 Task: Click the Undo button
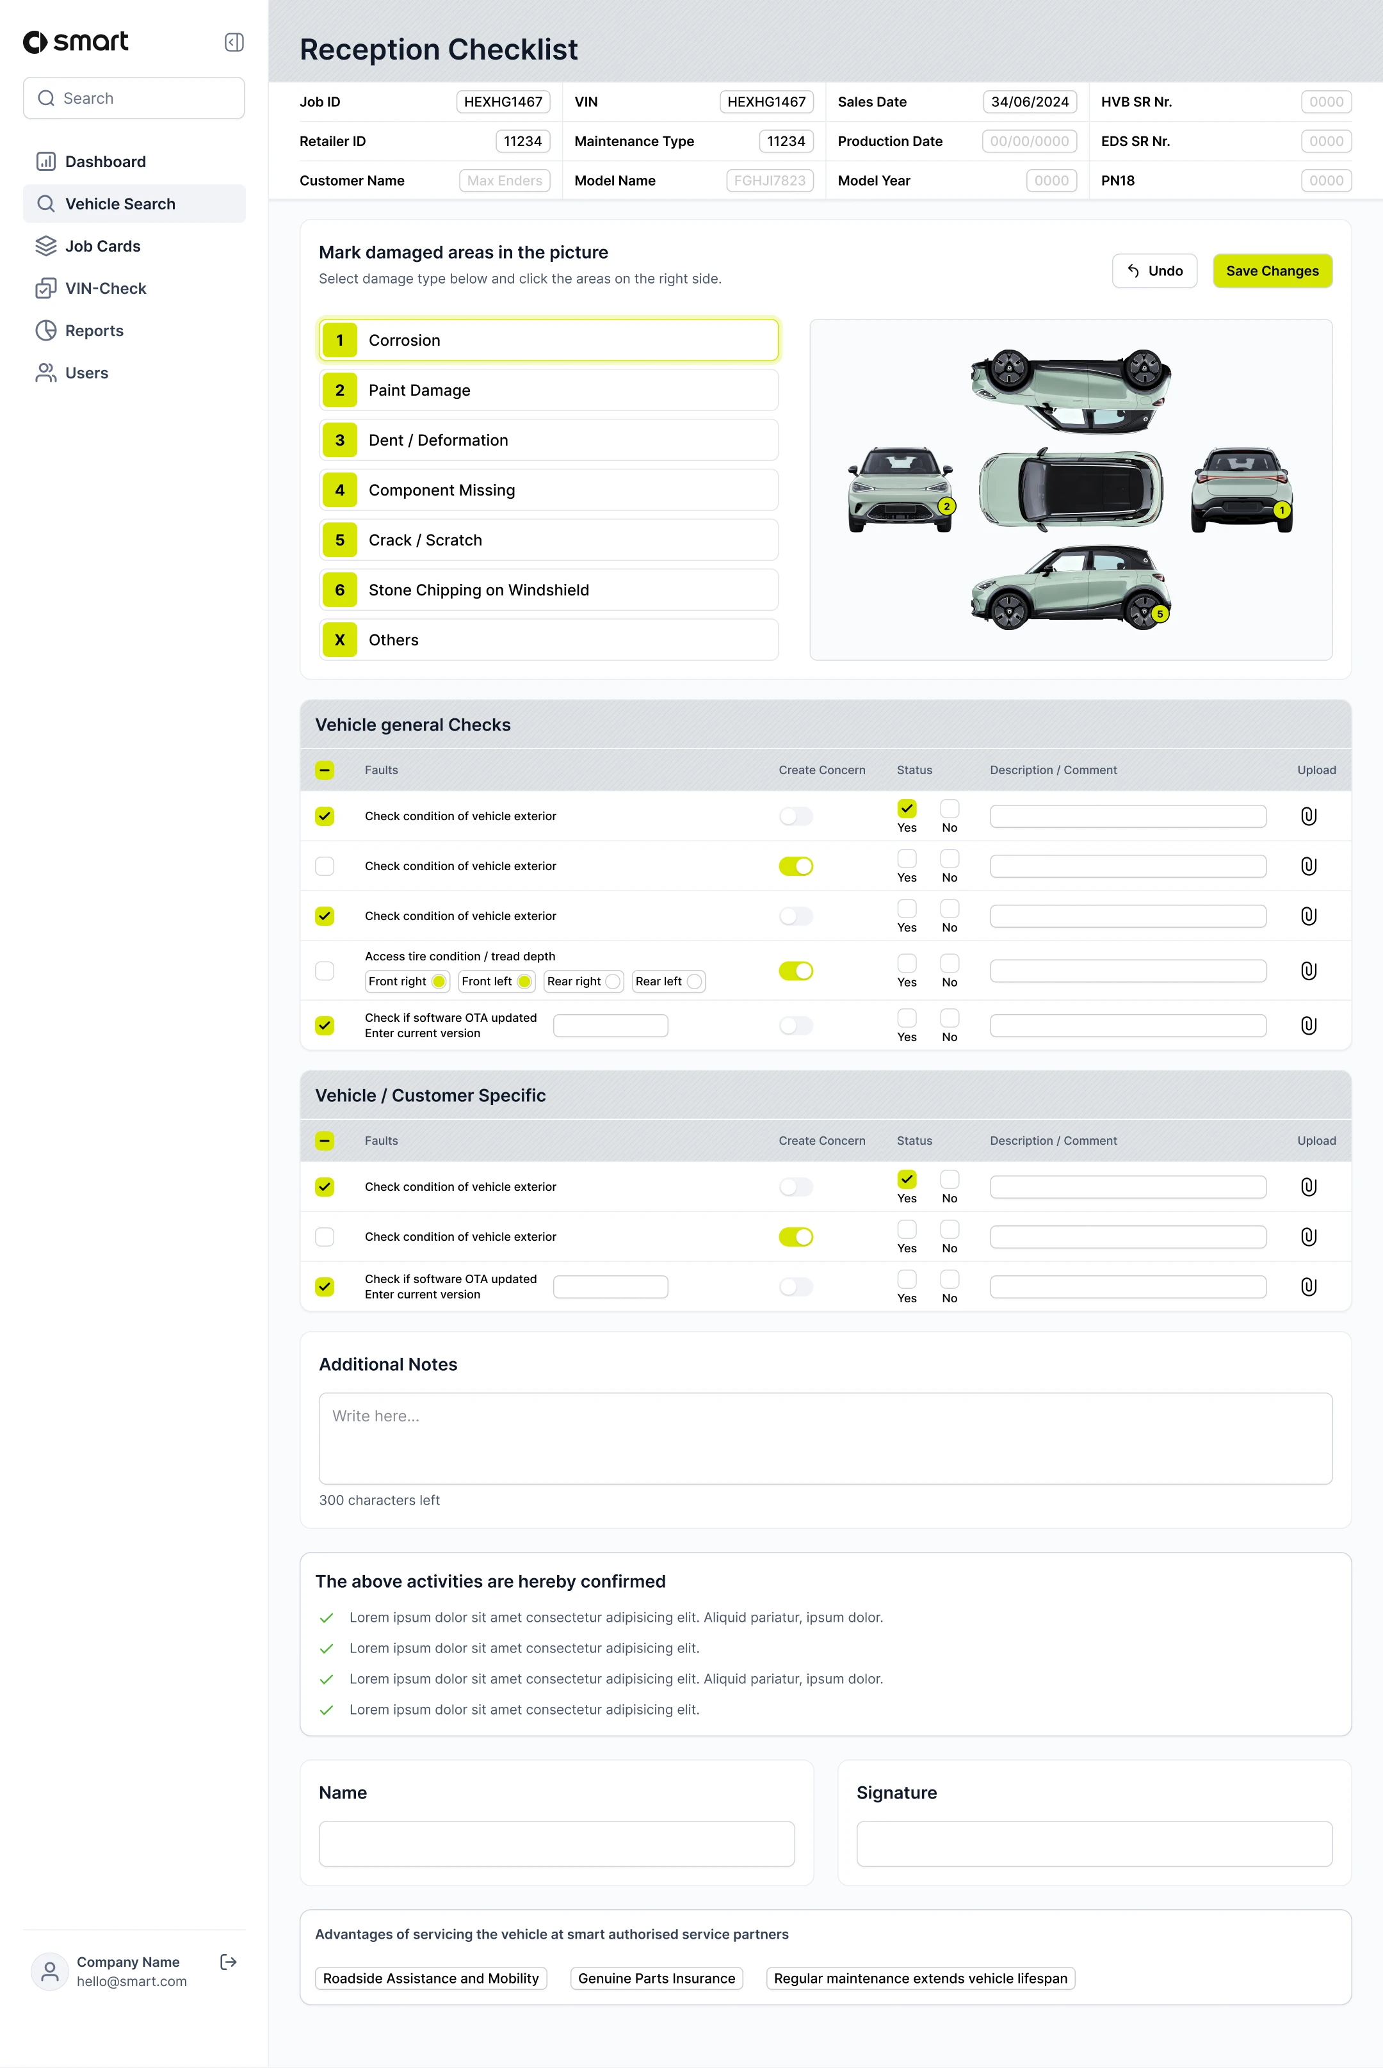coord(1154,271)
